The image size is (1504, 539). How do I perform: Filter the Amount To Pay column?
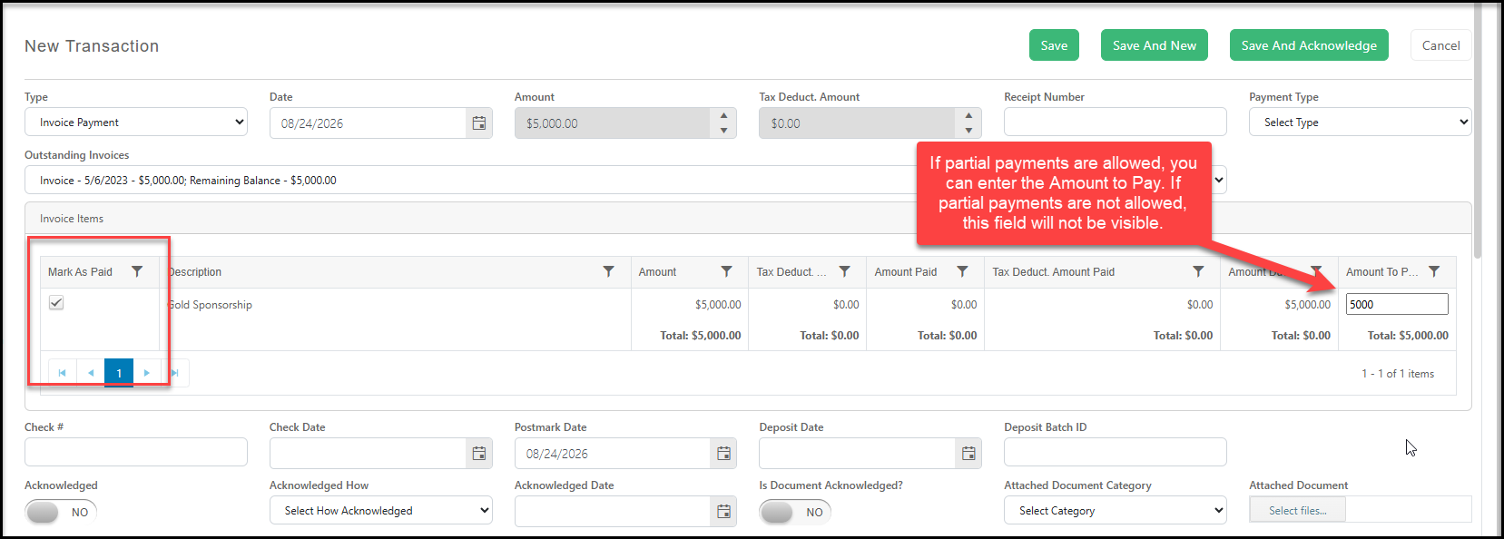(1434, 271)
